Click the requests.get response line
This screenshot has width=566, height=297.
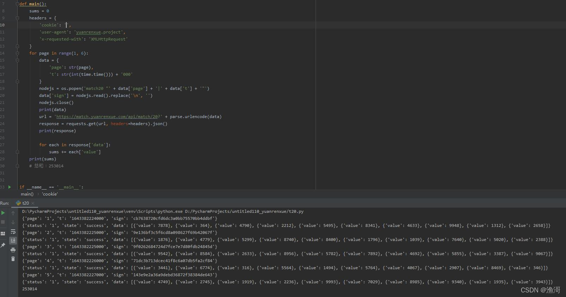pos(103,124)
